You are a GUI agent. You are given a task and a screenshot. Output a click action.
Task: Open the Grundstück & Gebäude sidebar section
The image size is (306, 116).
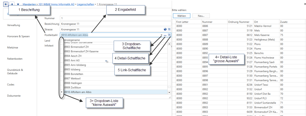coord(15,72)
